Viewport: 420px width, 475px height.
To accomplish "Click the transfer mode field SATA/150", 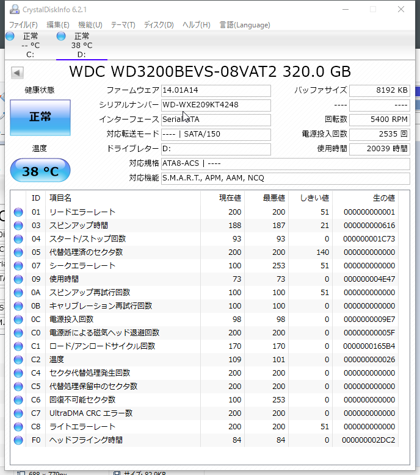I will tap(216, 134).
